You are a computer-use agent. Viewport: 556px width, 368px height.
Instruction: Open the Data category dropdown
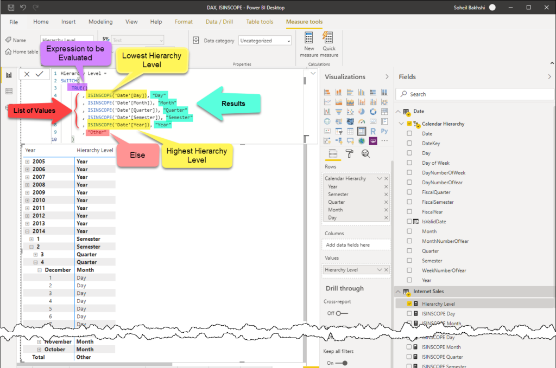click(x=265, y=41)
